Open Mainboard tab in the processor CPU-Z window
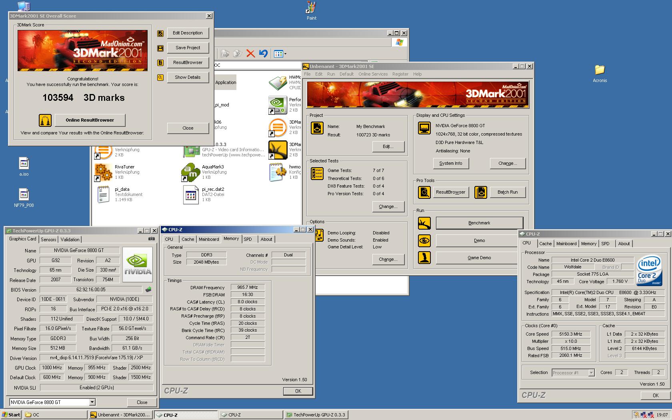The height and width of the screenshot is (420, 672). (566, 244)
